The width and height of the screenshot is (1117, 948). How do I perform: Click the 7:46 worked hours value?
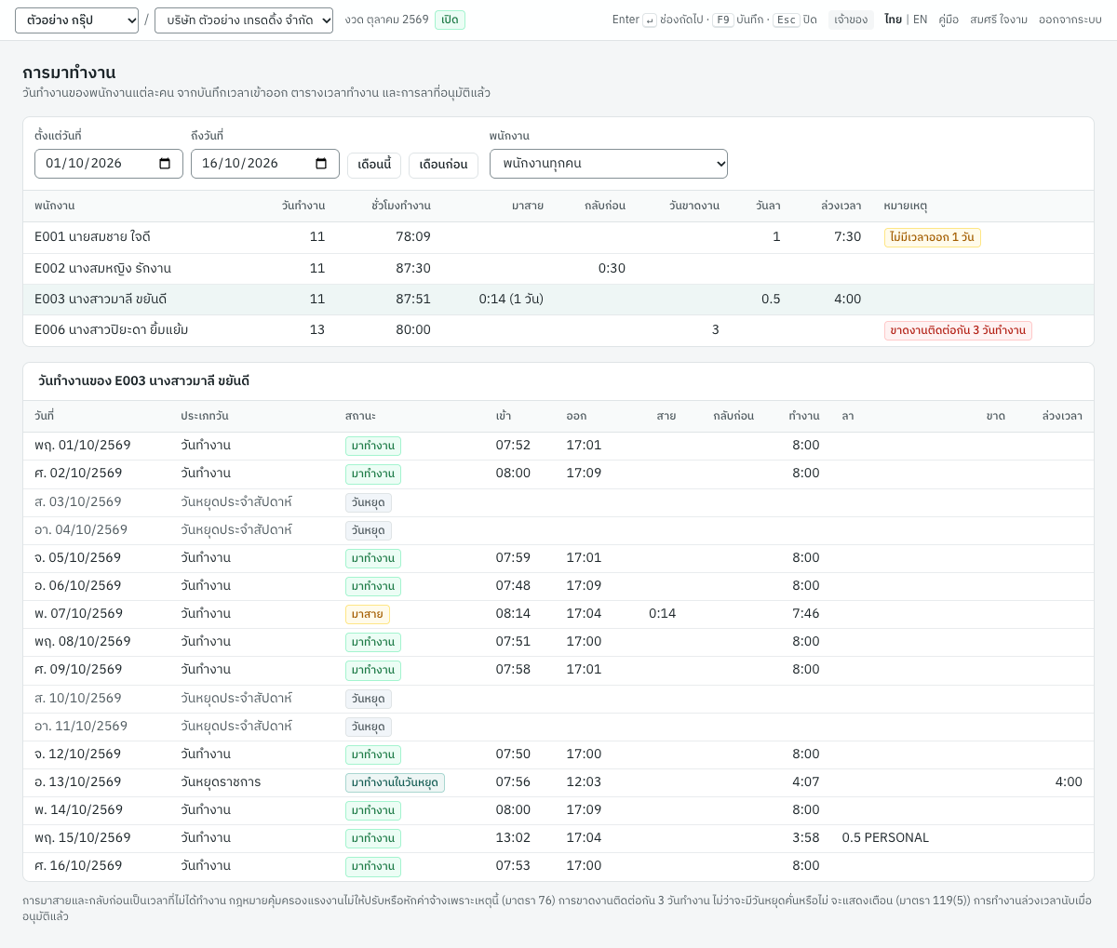coord(806,614)
